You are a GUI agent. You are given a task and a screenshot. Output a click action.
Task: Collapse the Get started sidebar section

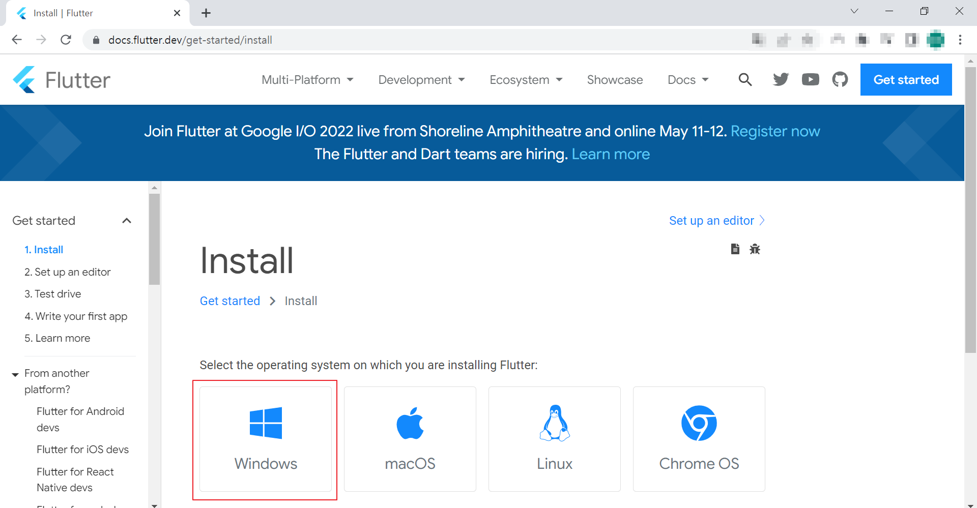(127, 221)
